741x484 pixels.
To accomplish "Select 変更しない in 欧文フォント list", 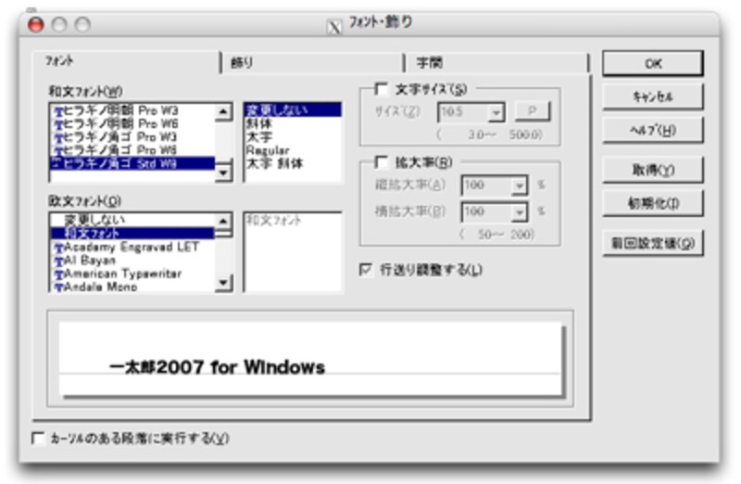I will (x=132, y=220).
